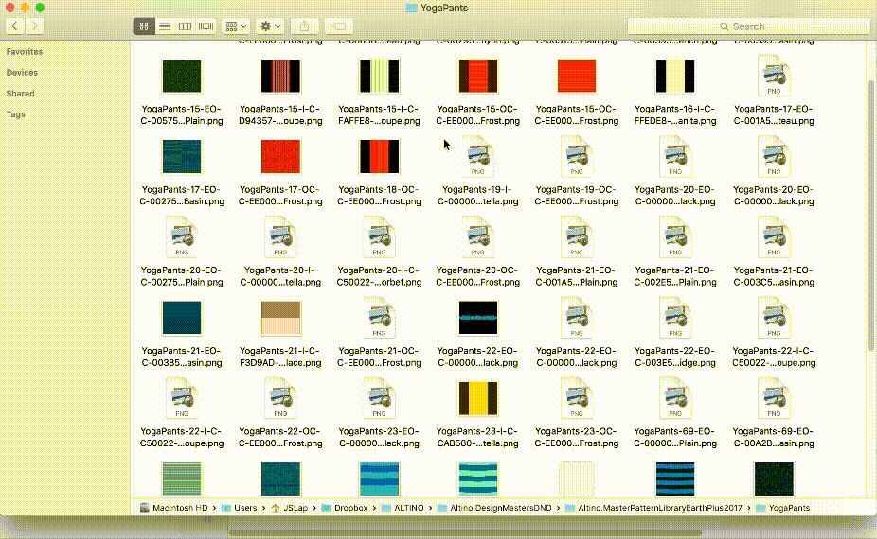This screenshot has height=539, width=877.
Task: Select the YogaPants-21-OC-C-EE000 Frost.png file icon
Action: [379, 318]
